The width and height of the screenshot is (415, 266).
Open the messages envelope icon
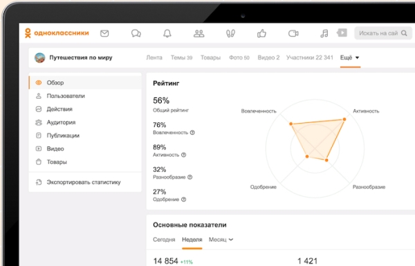click(104, 33)
